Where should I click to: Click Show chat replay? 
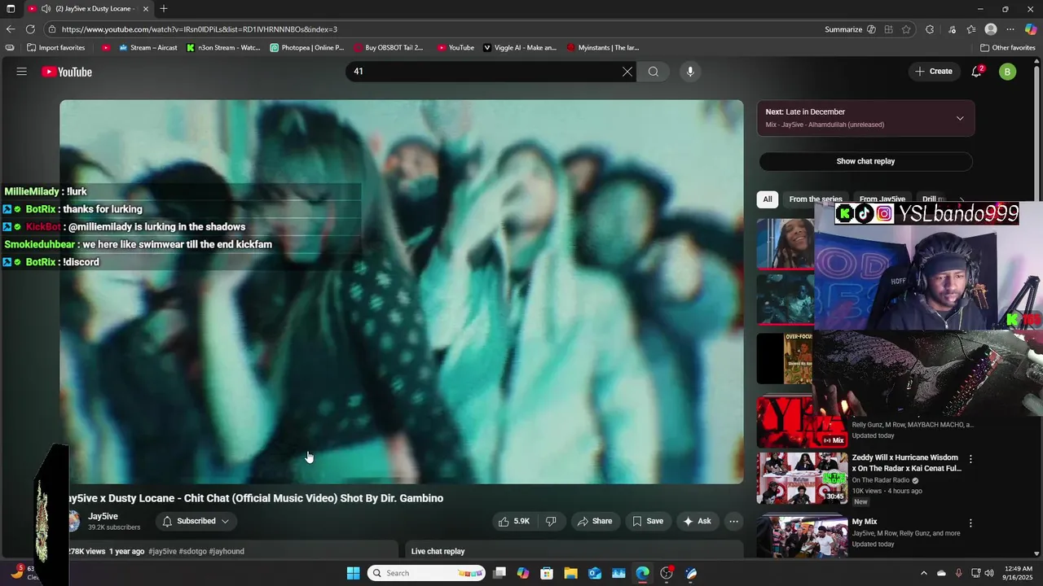pyautogui.click(x=865, y=161)
